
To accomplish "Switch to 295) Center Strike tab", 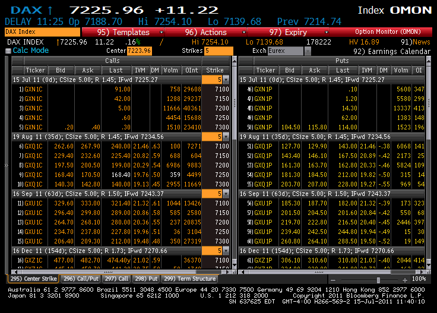I will (x=33, y=279).
